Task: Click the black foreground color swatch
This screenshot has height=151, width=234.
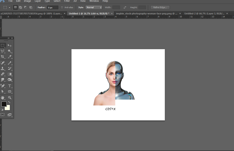Action: point(4,104)
